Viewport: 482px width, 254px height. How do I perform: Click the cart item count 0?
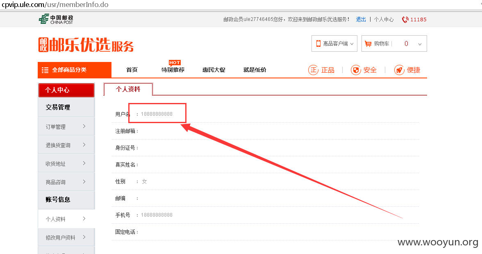click(407, 44)
